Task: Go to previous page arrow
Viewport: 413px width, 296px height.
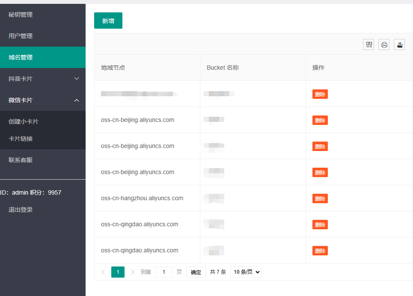Action: tap(103, 272)
